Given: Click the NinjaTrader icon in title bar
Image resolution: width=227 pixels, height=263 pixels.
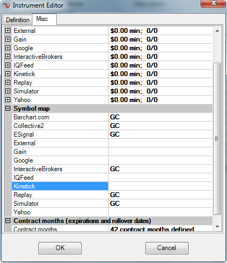Looking at the screenshot, I should [6, 5].
